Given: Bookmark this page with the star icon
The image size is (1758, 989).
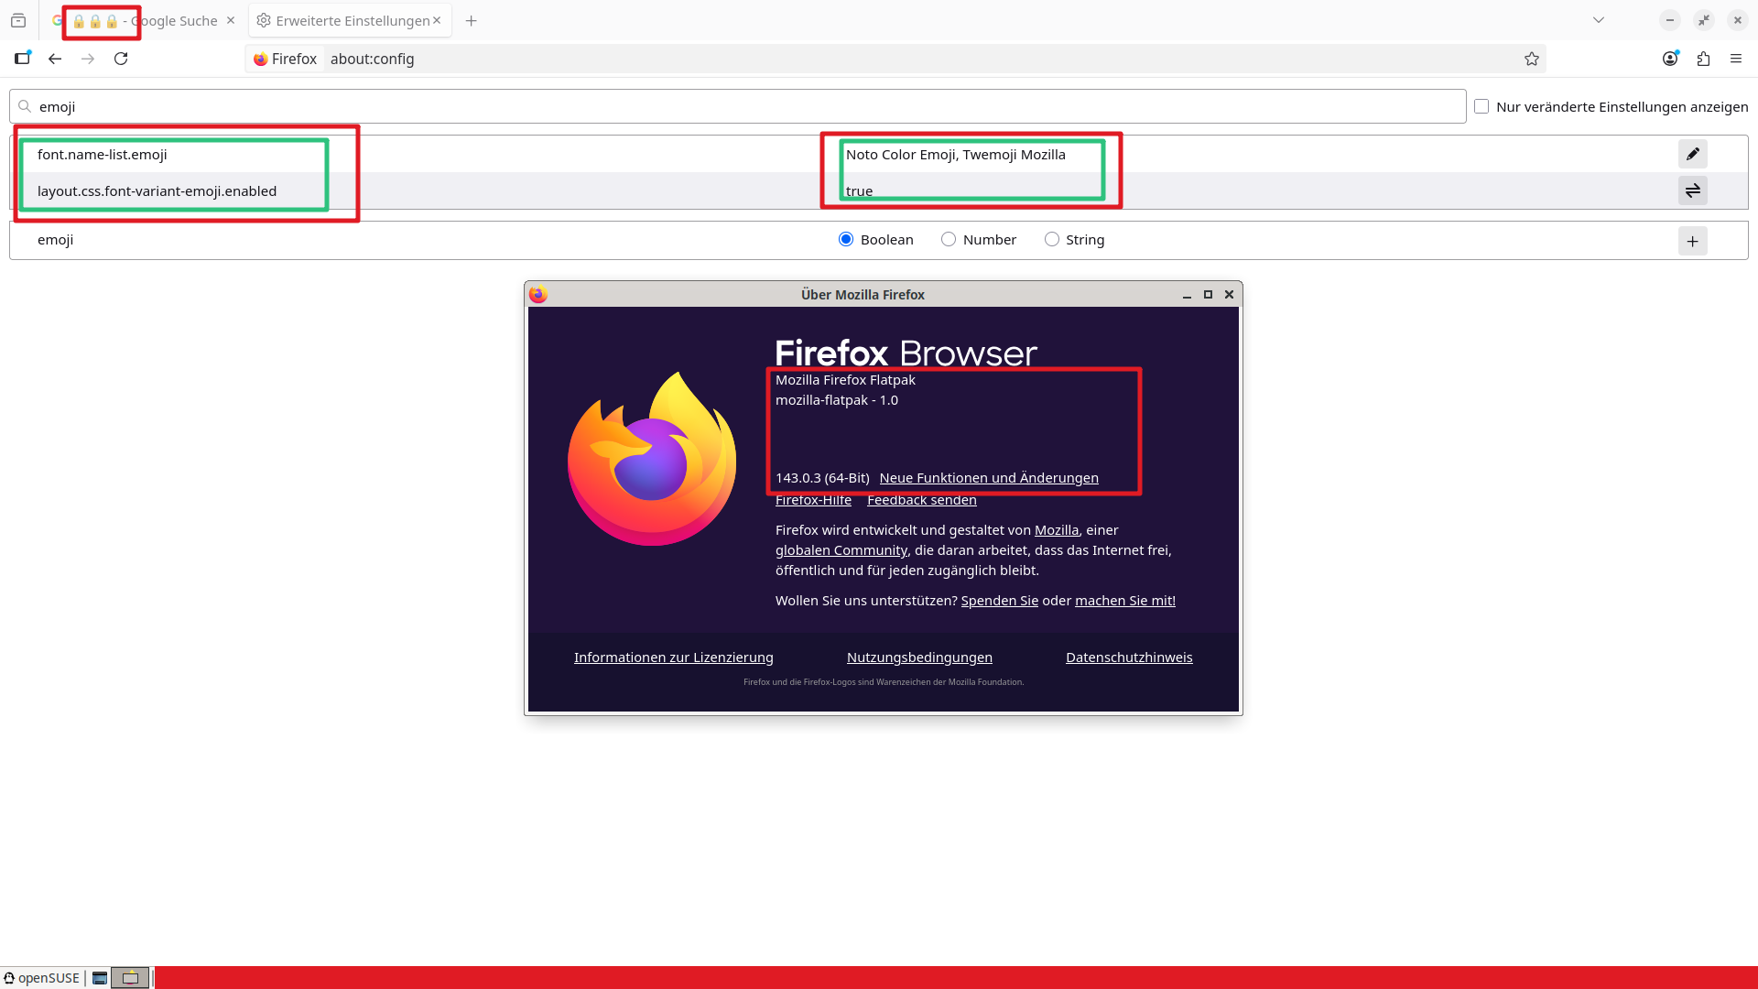Looking at the screenshot, I should coord(1532,59).
